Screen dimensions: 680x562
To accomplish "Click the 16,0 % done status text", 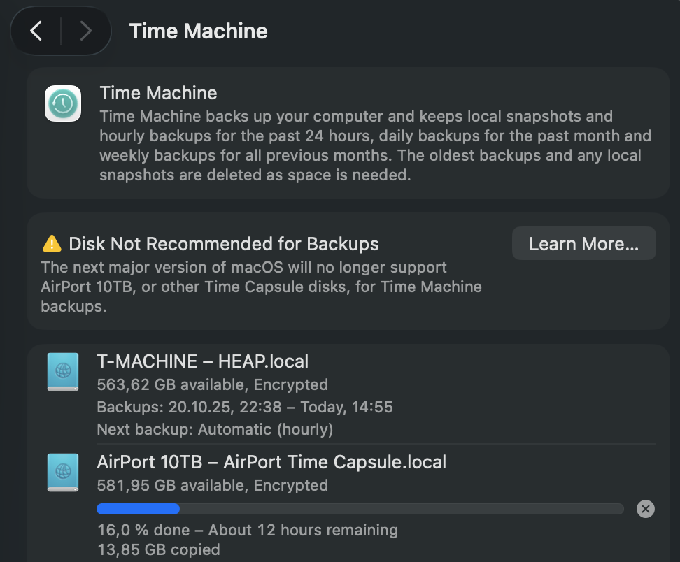I will click(x=247, y=531).
